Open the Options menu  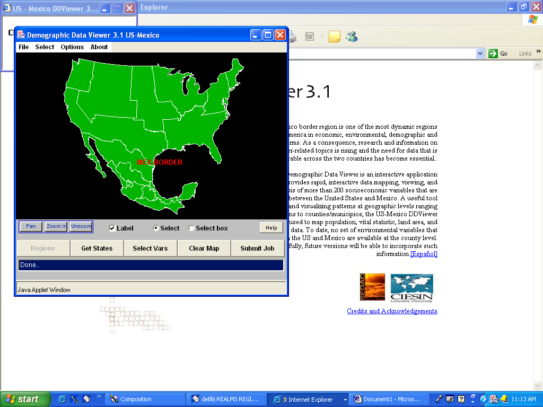tap(72, 47)
